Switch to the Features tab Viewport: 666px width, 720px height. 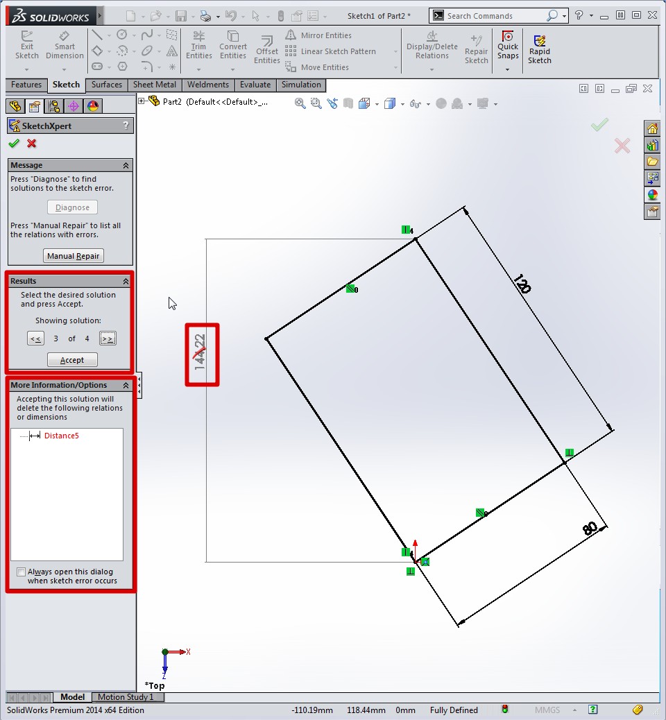click(x=26, y=85)
